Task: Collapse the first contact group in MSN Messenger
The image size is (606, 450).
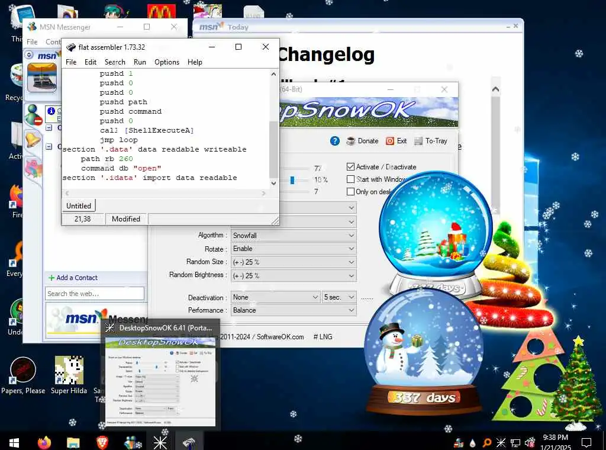Action: tap(49, 127)
